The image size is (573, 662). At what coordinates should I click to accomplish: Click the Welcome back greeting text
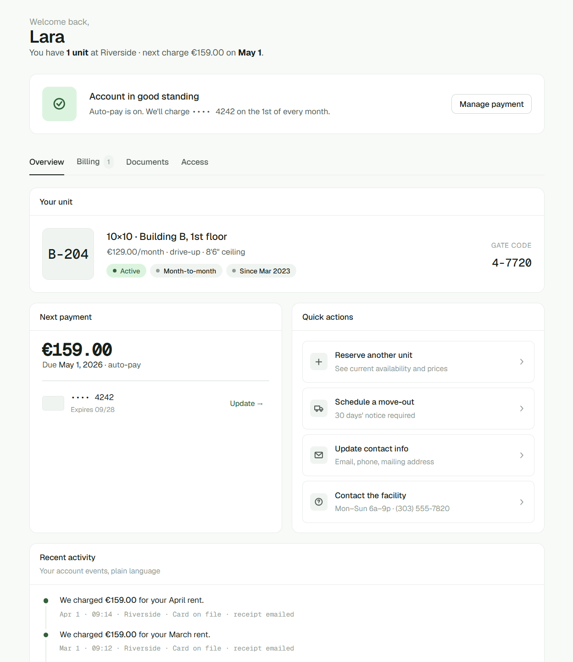click(60, 22)
